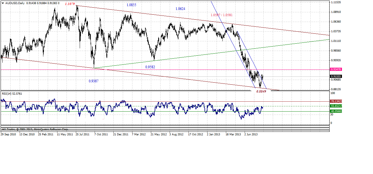Click 7 Mar 2012 on the time axis
This screenshot has height=174, width=373.
(139, 134)
